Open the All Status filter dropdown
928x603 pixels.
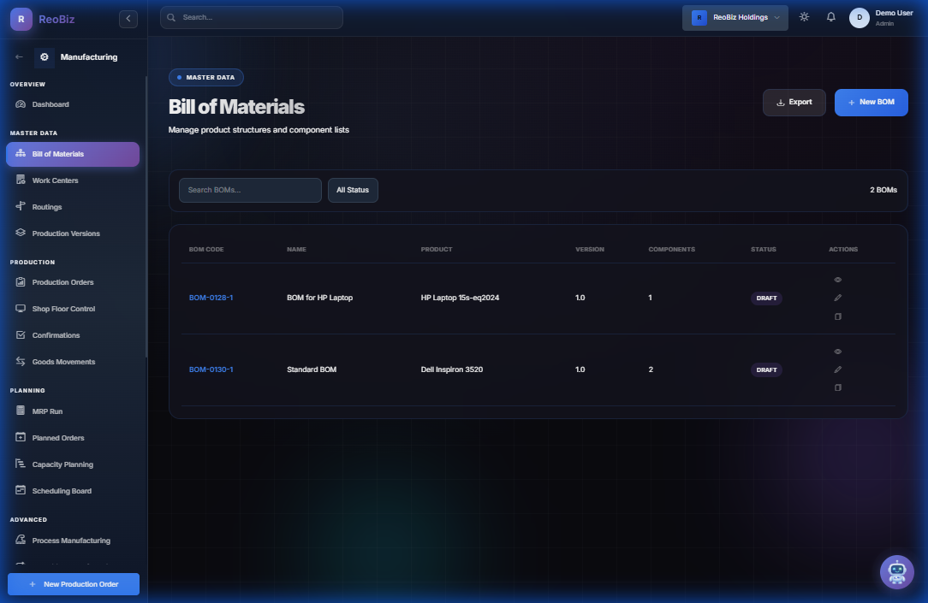tap(353, 190)
